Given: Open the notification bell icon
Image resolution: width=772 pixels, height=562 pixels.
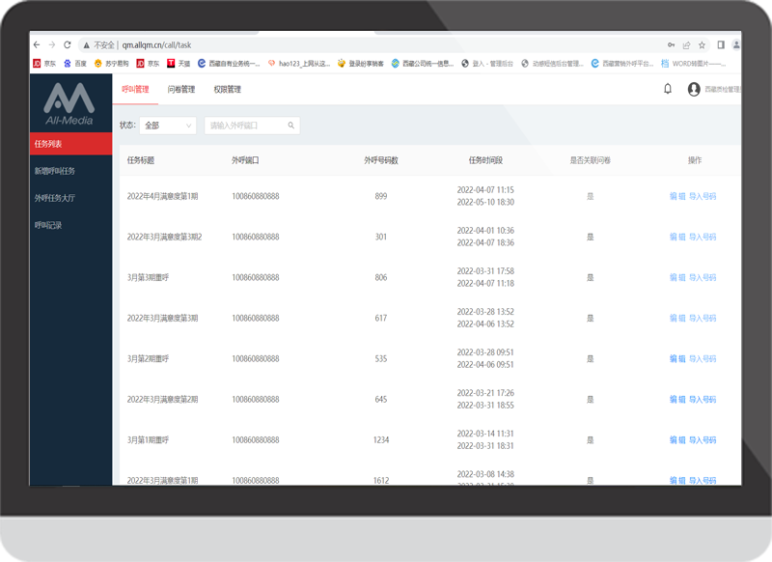Looking at the screenshot, I should pyautogui.click(x=668, y=89).
